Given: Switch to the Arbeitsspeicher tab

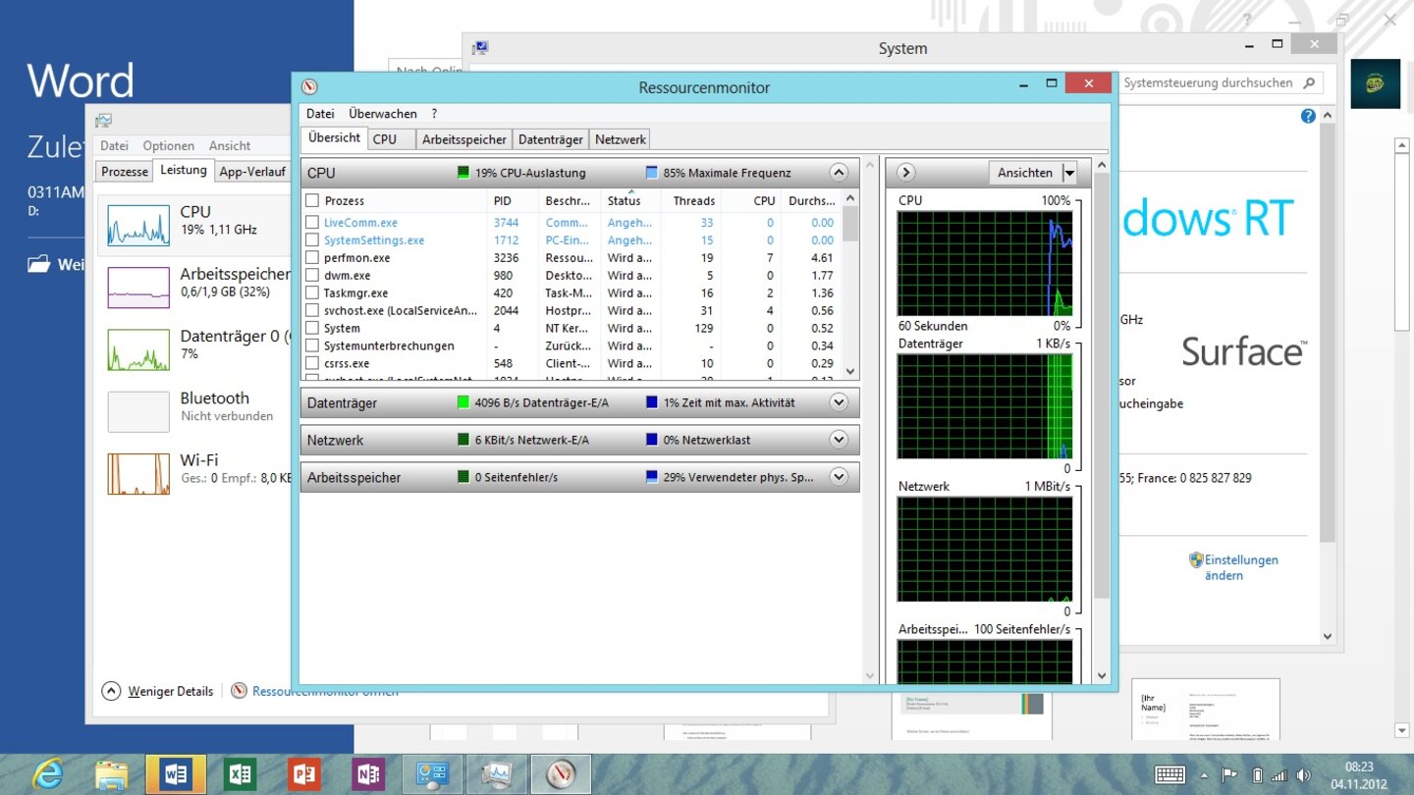Looking at the screenshot, I should point(464,139).
